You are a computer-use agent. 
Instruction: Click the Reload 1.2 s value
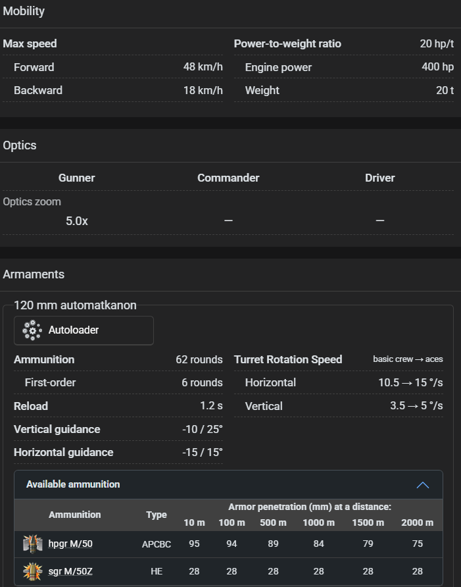click(x=211, y=406)
